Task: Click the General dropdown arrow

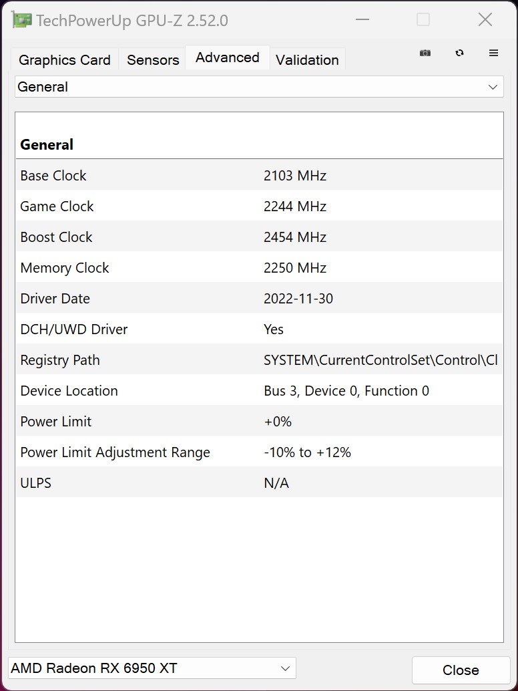Action: pos(493,87)
